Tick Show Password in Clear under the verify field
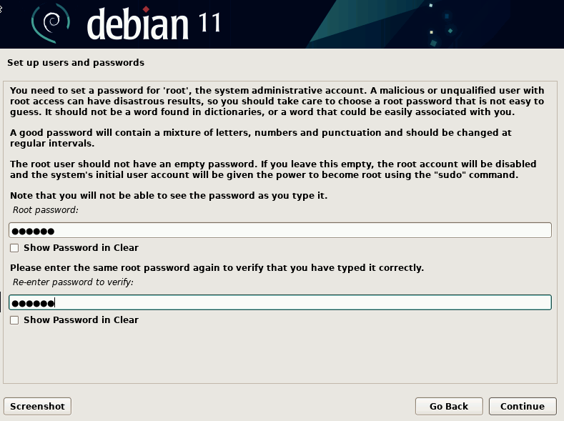 (15, 320)
